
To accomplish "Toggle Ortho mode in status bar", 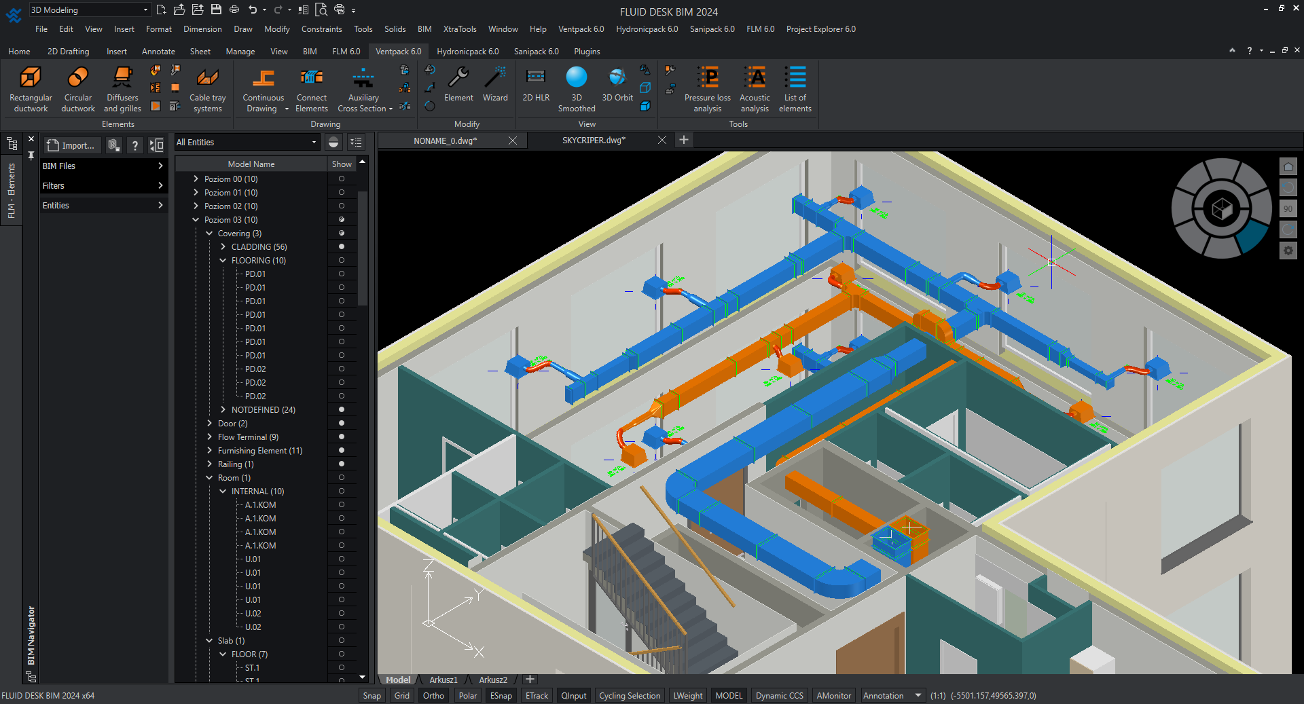I will pyautogui.click(x=433, y=696).
